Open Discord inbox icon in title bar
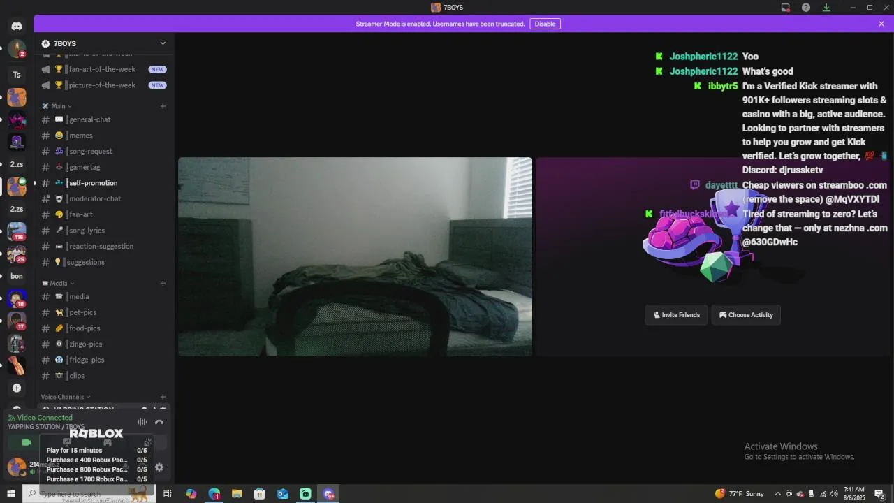Viewport: 894px width, 503px height. 786,7
